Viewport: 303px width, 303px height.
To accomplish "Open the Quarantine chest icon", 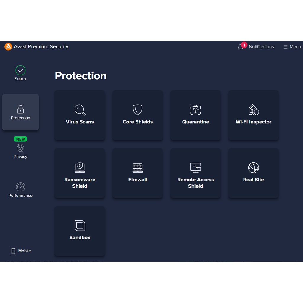I will coord(195,110).
